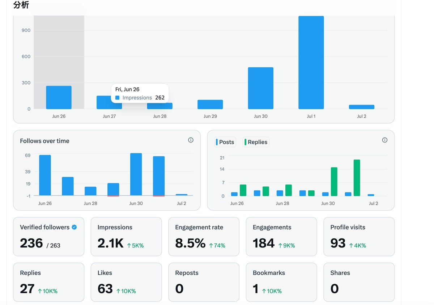Click the Jul 1 impressions bar
This screenshot has width=434, height=305.
311,62
